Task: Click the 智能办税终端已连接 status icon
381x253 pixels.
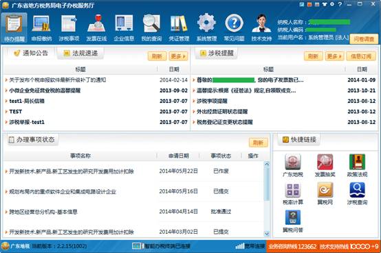Action: [137, 246]
